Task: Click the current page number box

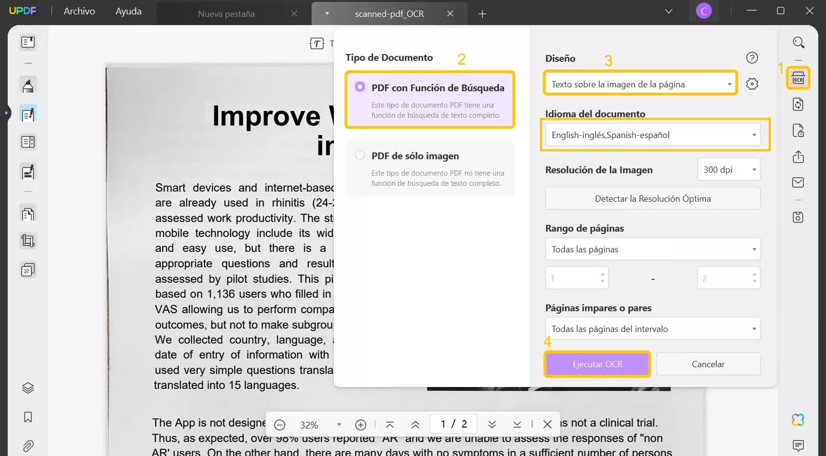Action: [453, 424]
